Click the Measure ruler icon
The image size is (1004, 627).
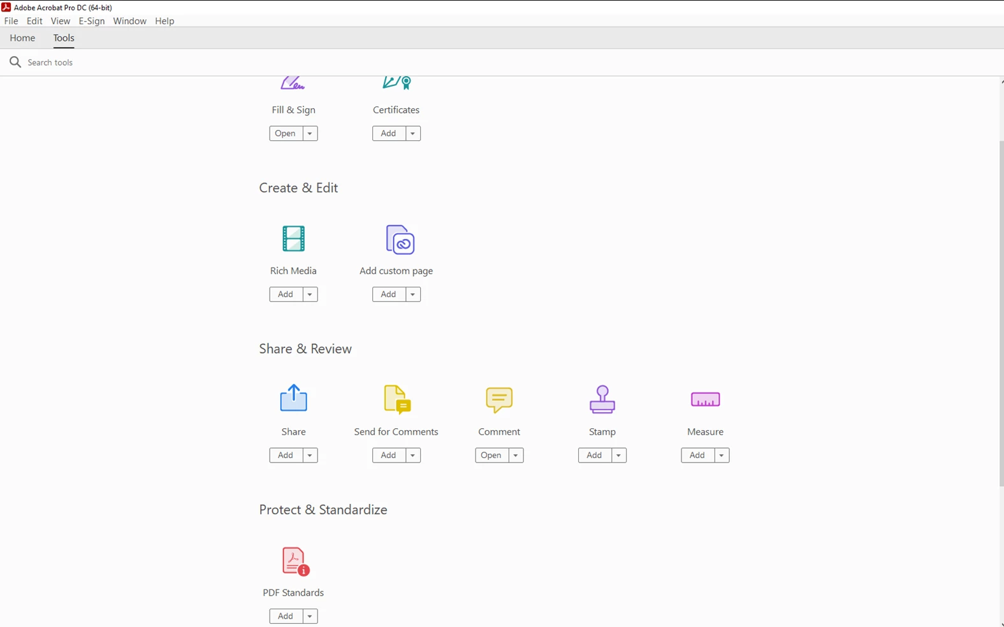pyautogui.click(x=705, y=400)
